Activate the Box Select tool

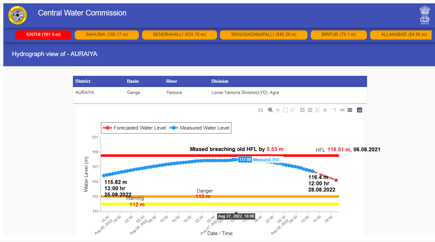click(x=285, y=110)
